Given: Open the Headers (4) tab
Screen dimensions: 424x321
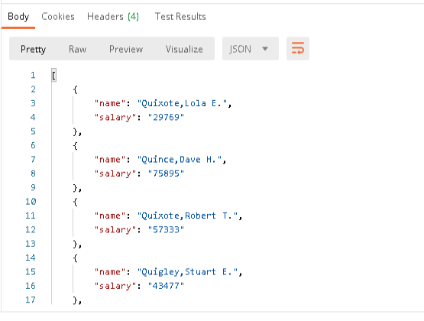Looking at the screenshot, I should (x=113, y=17).
